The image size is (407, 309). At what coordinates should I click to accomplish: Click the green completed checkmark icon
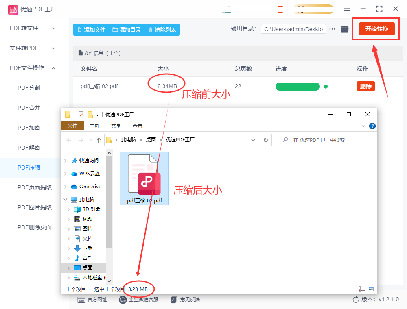(326, 87)
